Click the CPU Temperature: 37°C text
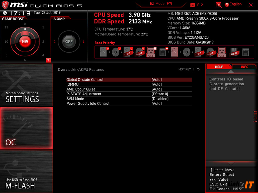Viewport: 258px width, 193px height. click(114, 29)
